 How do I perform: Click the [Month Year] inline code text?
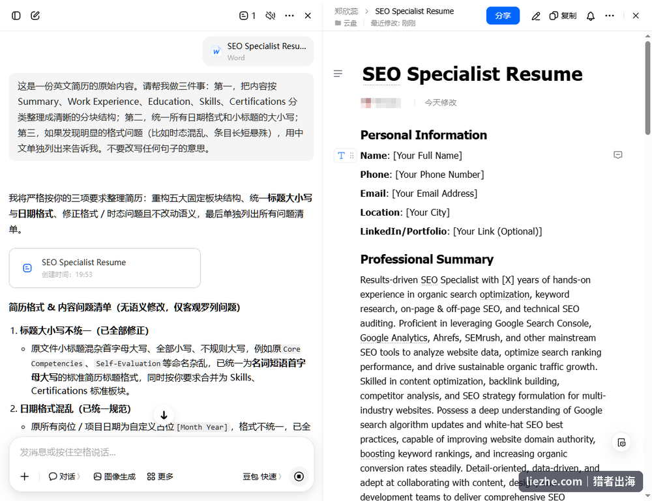tap(203, 427)
